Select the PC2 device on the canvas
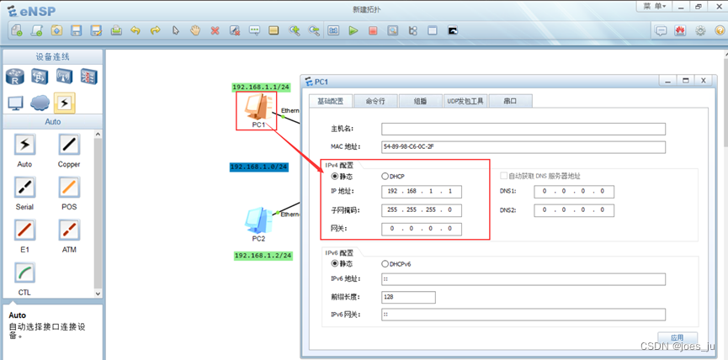 258,221
